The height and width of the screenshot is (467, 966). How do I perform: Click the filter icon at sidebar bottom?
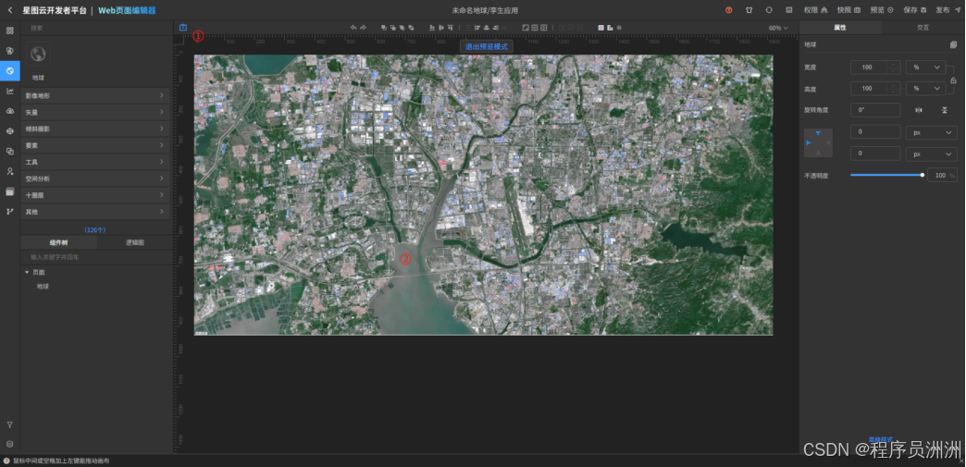point(10,424)
